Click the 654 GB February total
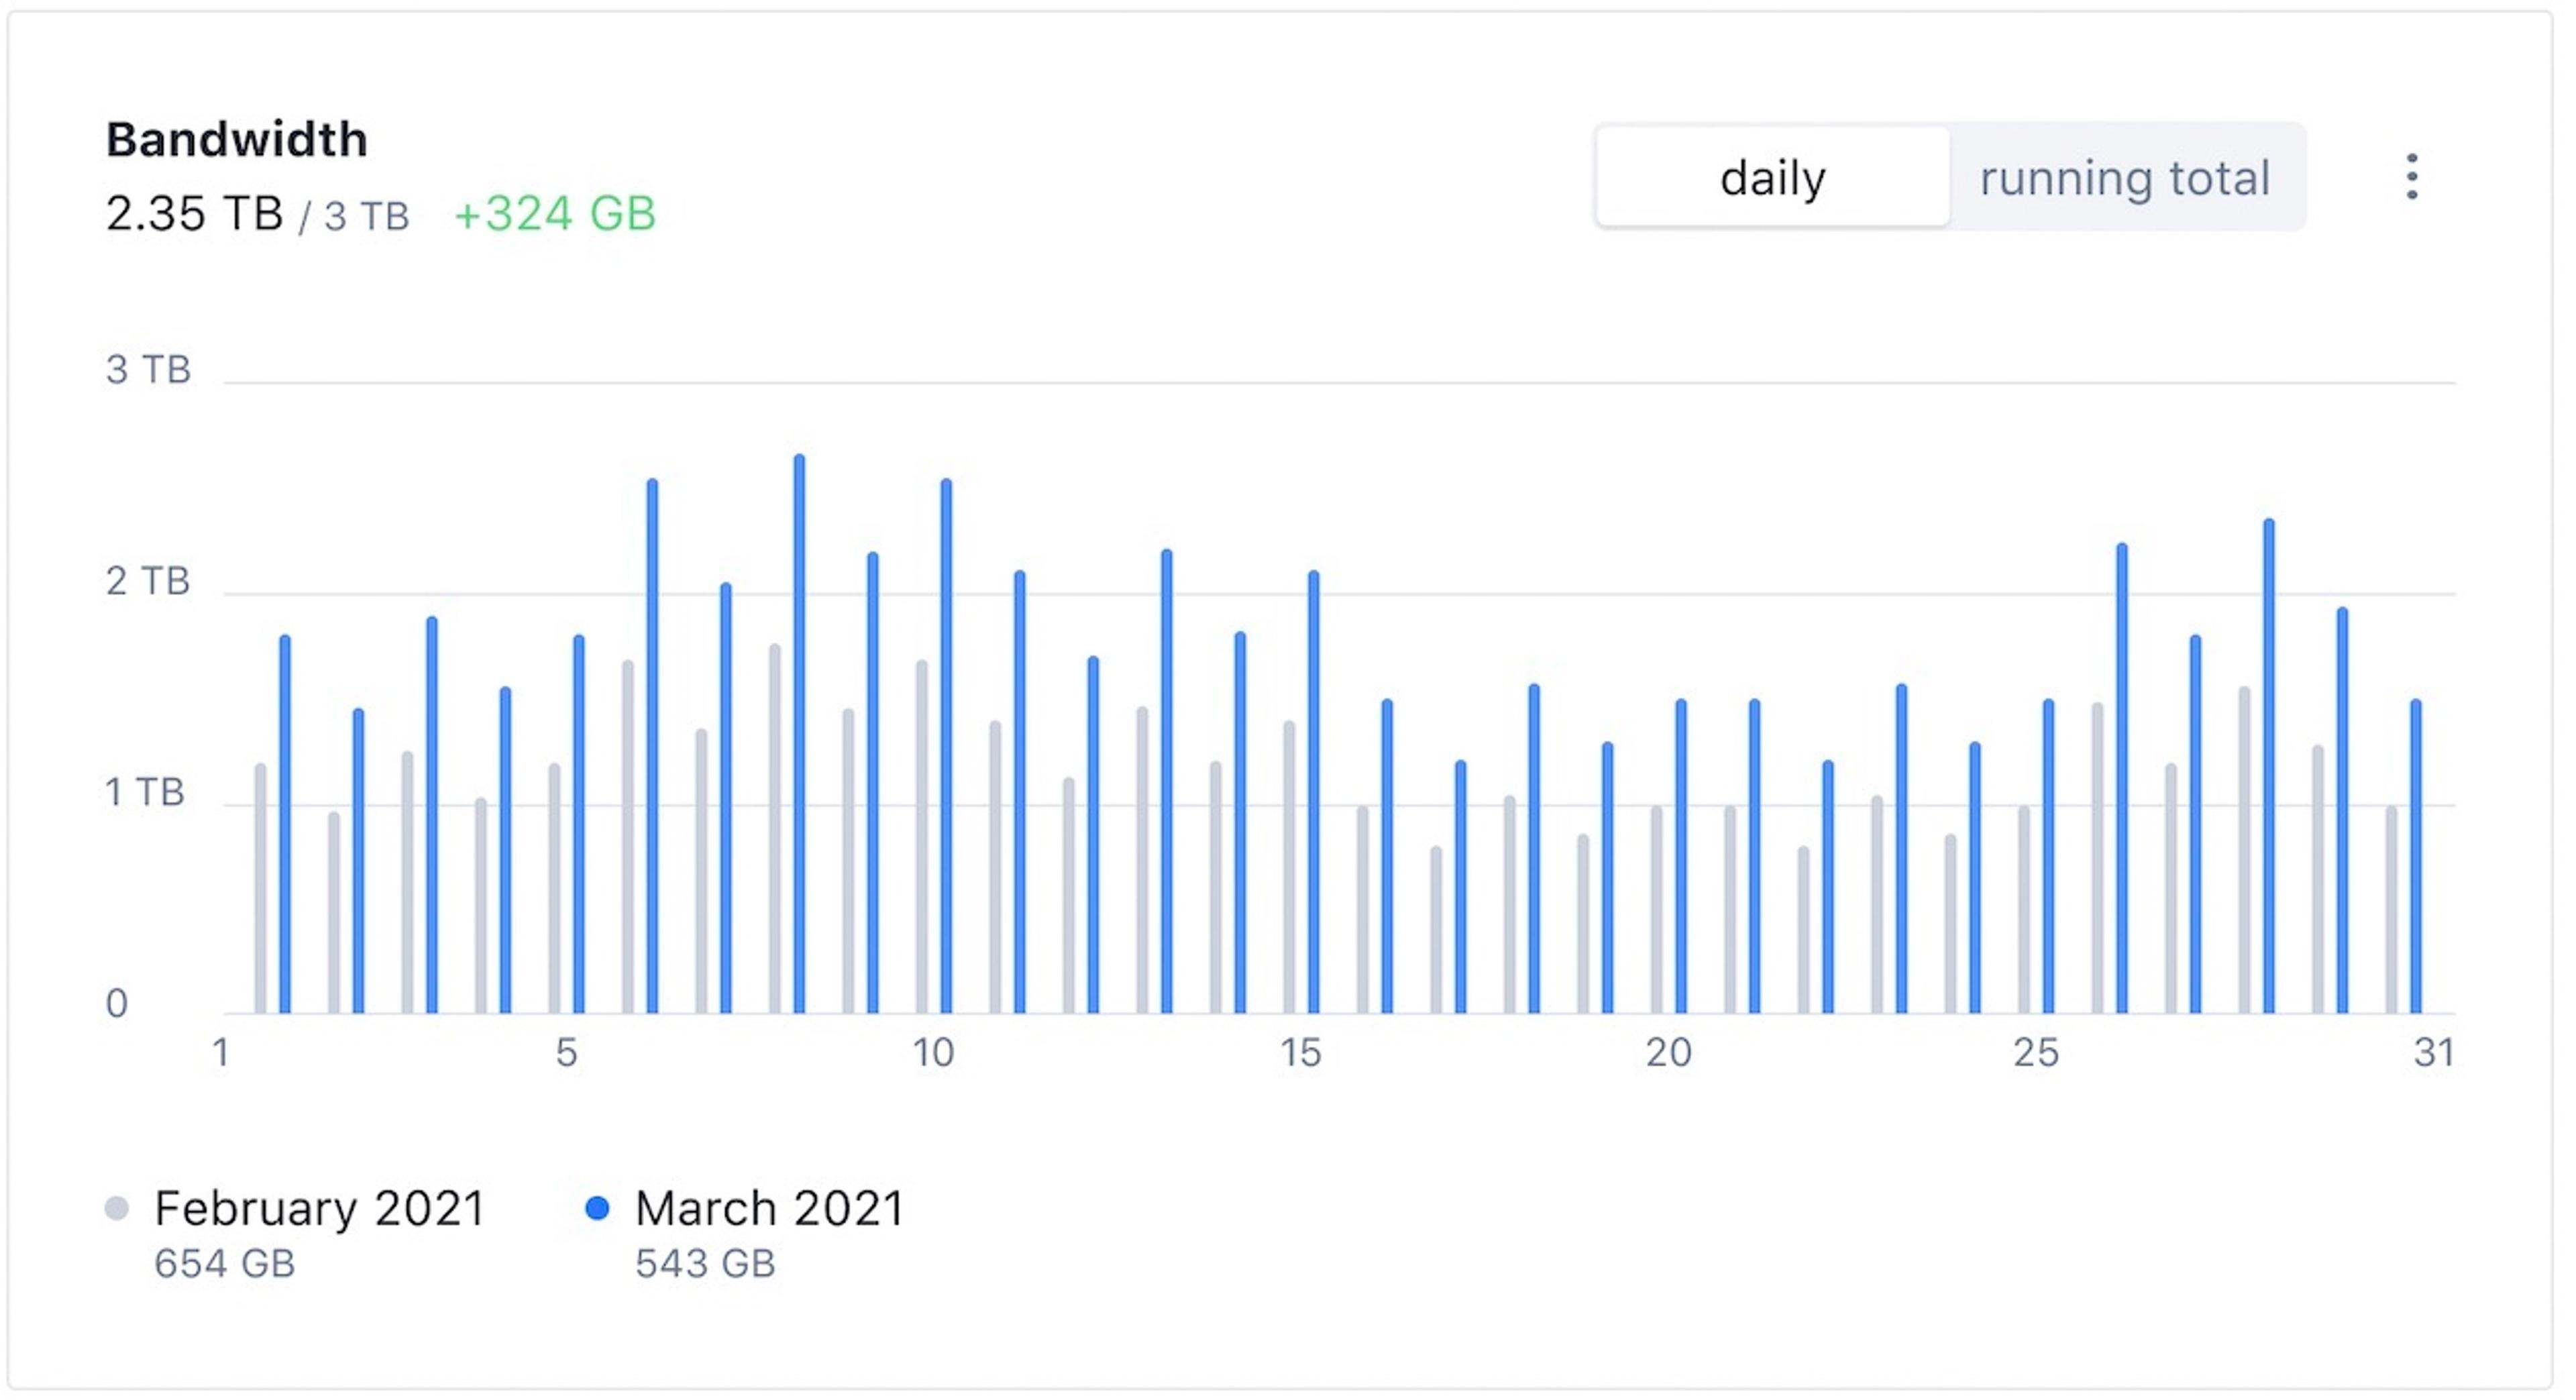 tap(224, 1264)
